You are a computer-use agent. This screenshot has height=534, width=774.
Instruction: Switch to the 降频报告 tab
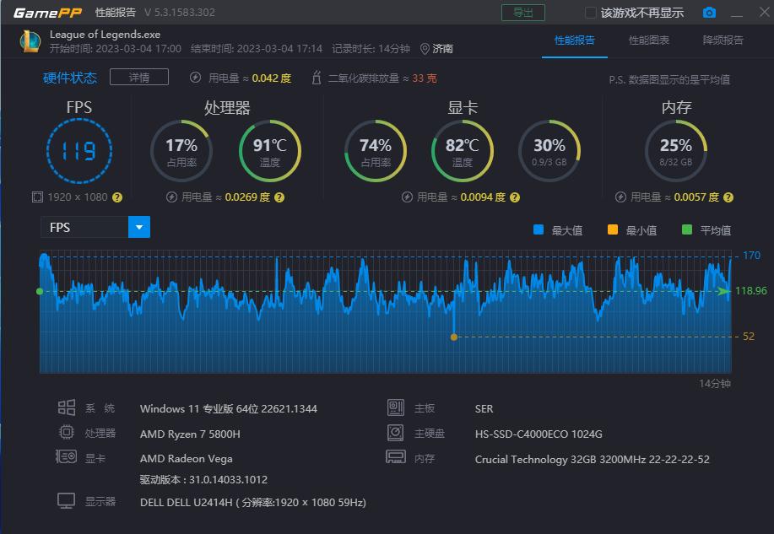[723, 40]
